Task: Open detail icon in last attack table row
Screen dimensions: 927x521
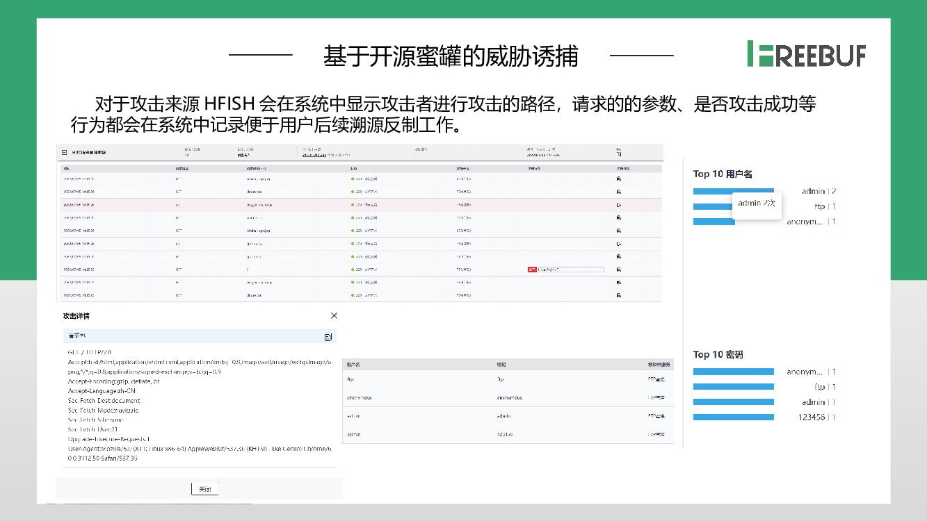Action: click(618, 295)
